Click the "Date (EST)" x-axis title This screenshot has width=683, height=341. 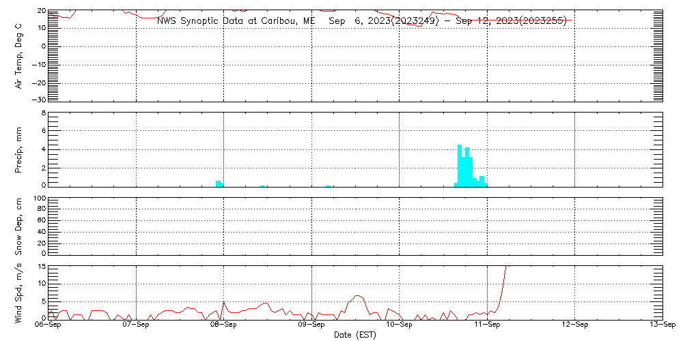click(x=355, y=335)
